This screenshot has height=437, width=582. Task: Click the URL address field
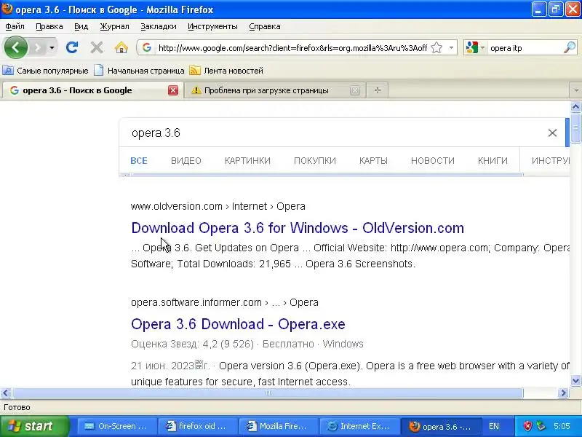tap(292, 47)
